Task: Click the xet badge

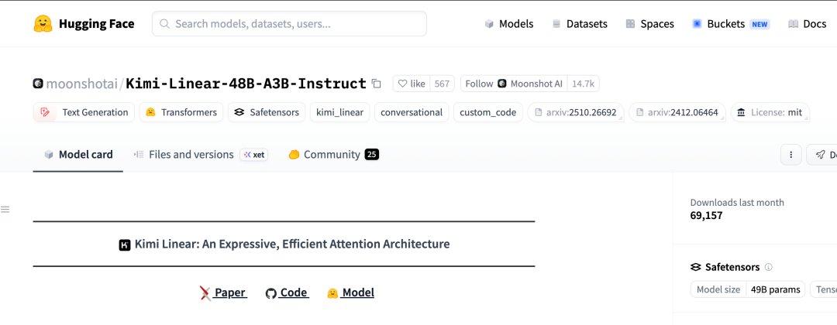Action: [x=254, y=155]
